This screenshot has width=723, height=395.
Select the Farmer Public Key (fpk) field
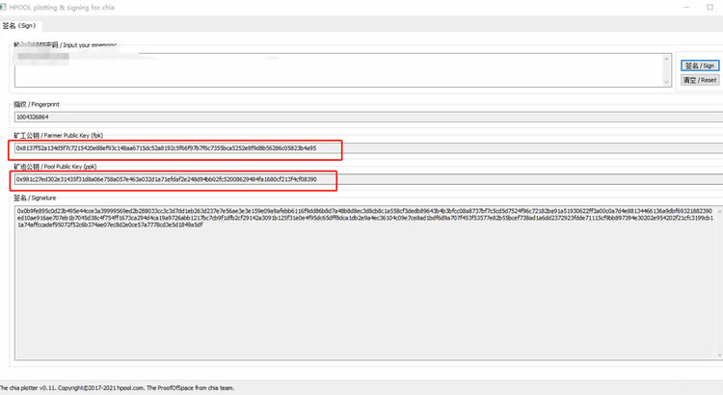click(368, 148)
